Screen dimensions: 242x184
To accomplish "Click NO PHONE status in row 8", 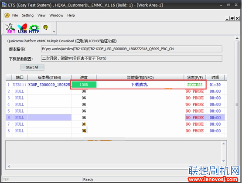I will [x=195, y=131].
